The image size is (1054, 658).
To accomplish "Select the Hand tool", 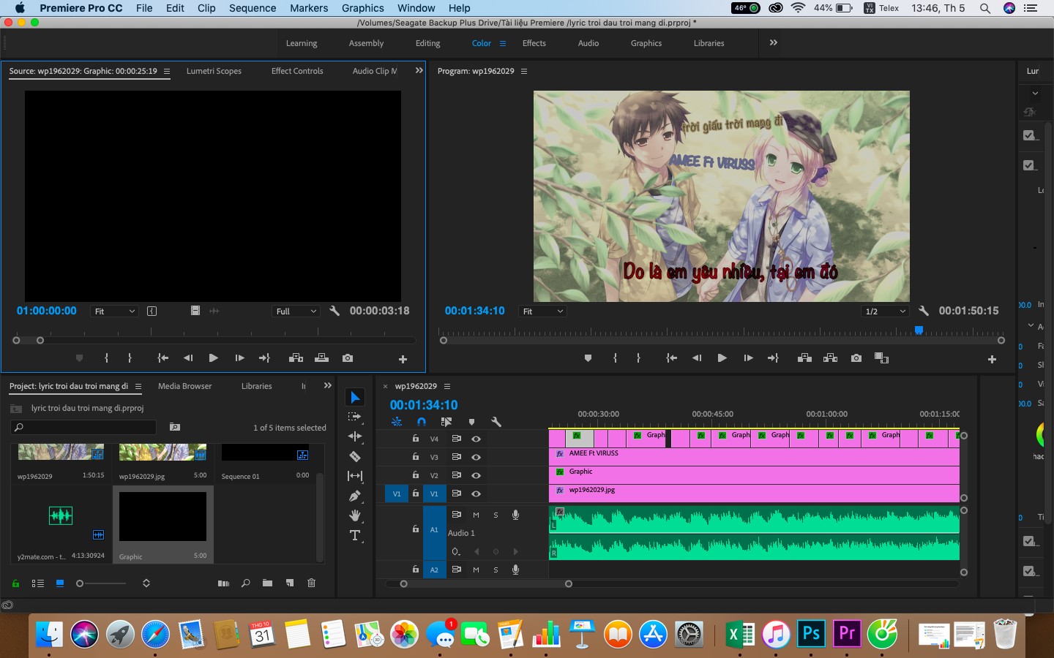I will [355, 515].
